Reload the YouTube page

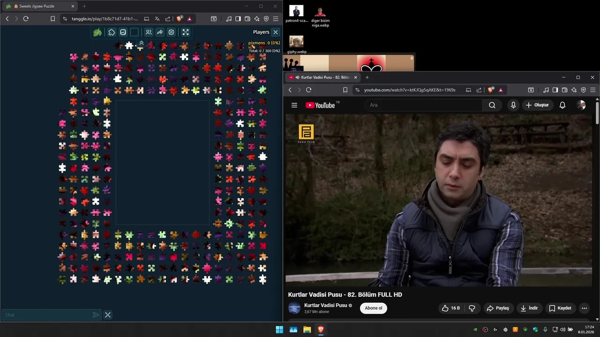[x=308, y=90]
